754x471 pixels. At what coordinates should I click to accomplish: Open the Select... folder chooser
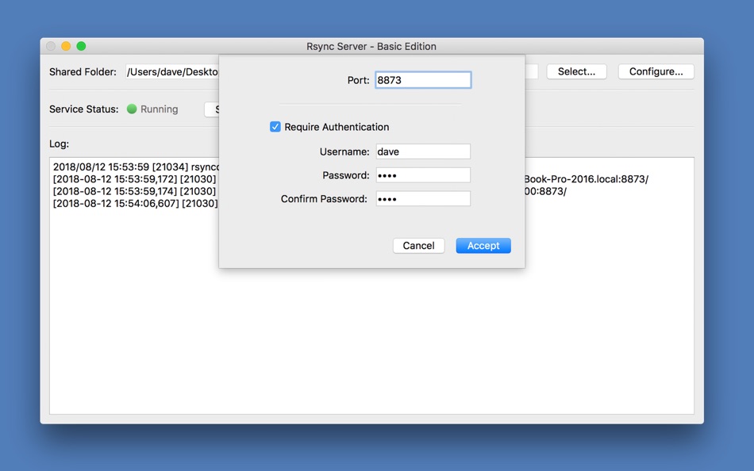pos(576,71)
